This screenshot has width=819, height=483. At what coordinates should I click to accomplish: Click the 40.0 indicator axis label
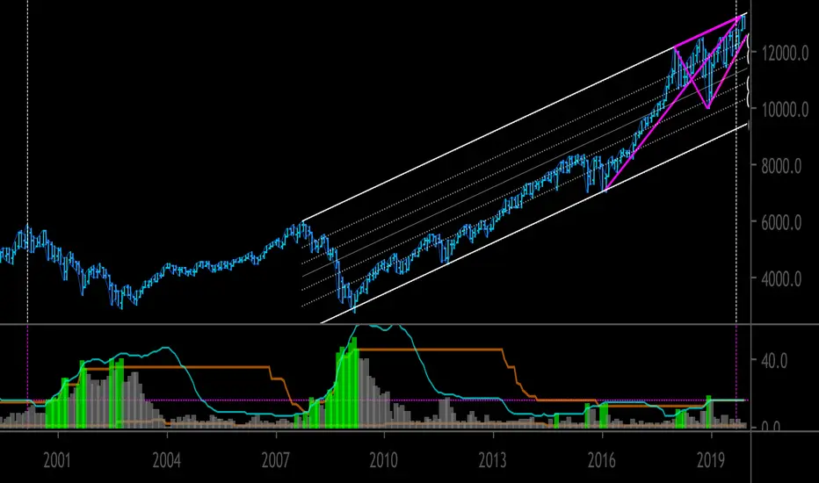(x=774, y=361)
